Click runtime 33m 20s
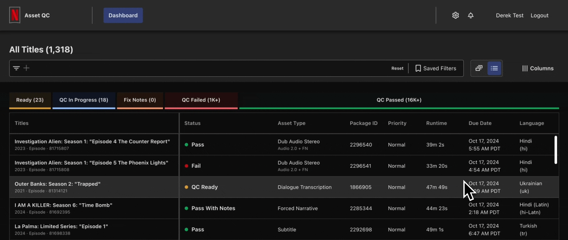 (437, 166)
